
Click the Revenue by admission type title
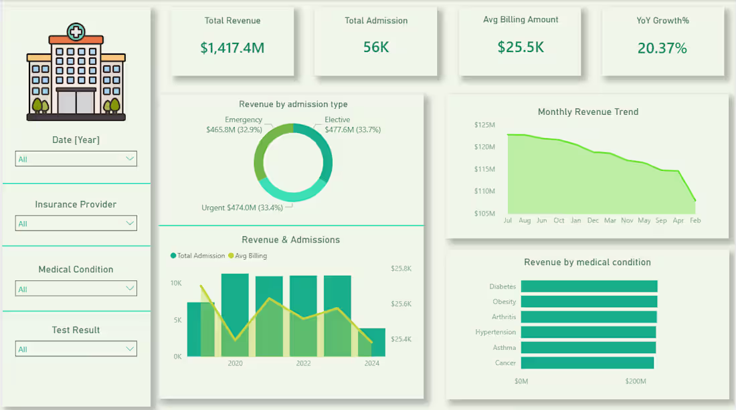tap(293, 104)
